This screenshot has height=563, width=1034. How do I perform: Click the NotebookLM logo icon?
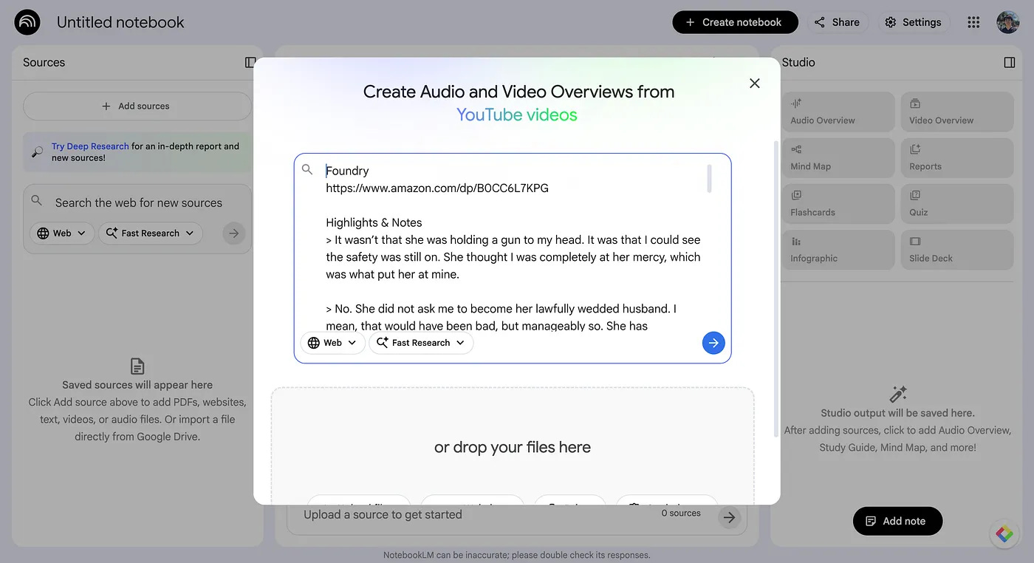click(27, 22)
